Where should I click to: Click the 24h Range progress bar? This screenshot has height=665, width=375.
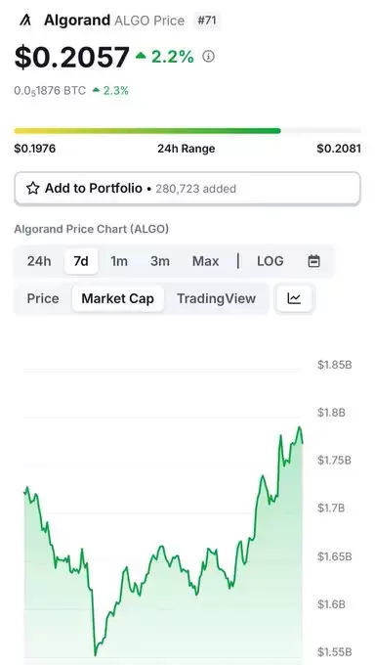pyautogui.click(x=187, y=131)
